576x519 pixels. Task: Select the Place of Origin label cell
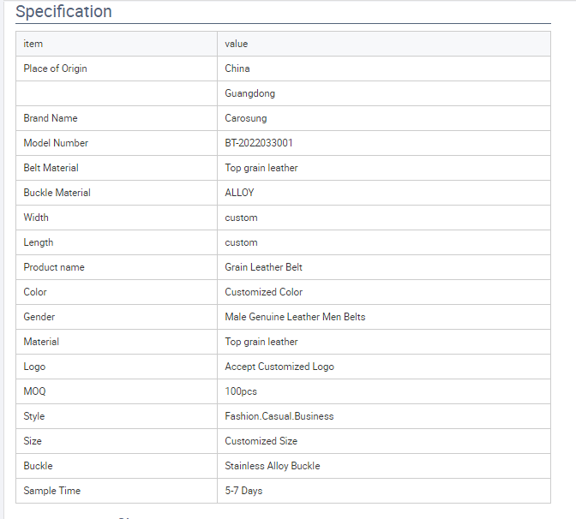[x=117, y=69]
